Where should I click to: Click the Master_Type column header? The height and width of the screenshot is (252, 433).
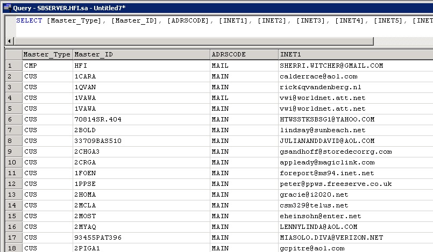coord(47,54)
